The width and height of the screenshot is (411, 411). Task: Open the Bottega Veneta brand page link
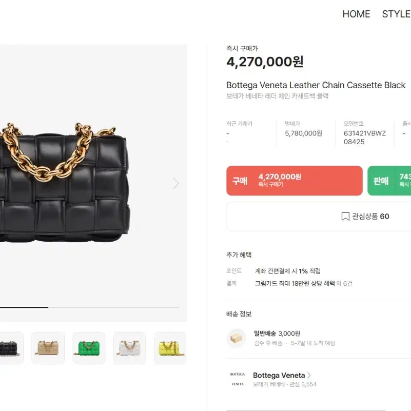point(279,376)
